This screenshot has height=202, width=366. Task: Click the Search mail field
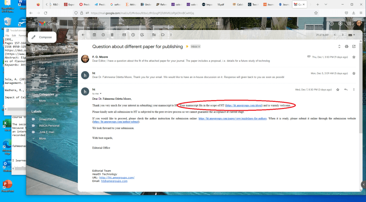coord(143,24)
